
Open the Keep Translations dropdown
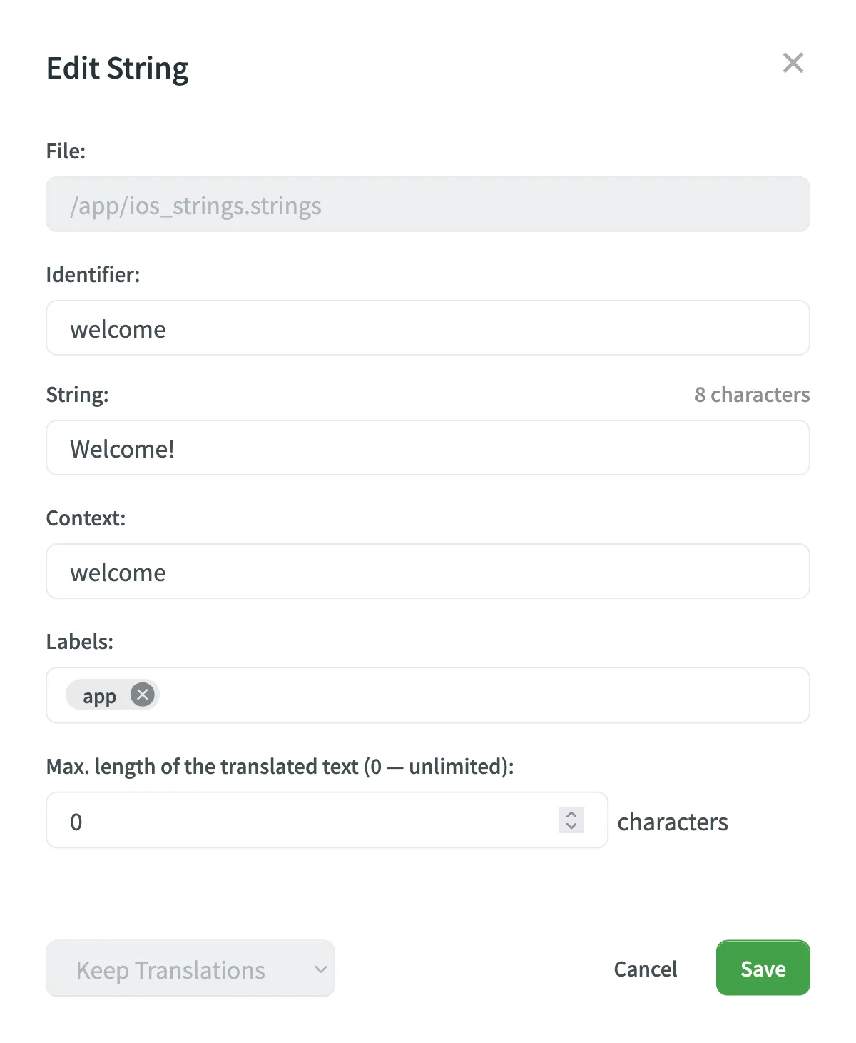tap(190, 969)
